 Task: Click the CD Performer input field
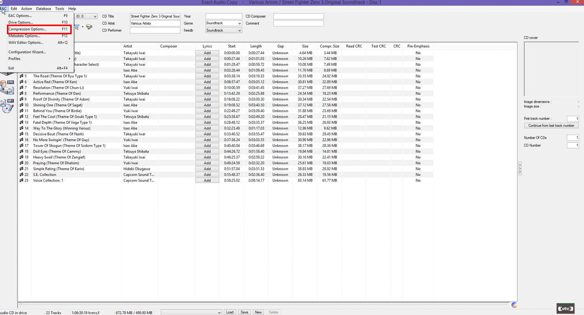pos(155,30)
